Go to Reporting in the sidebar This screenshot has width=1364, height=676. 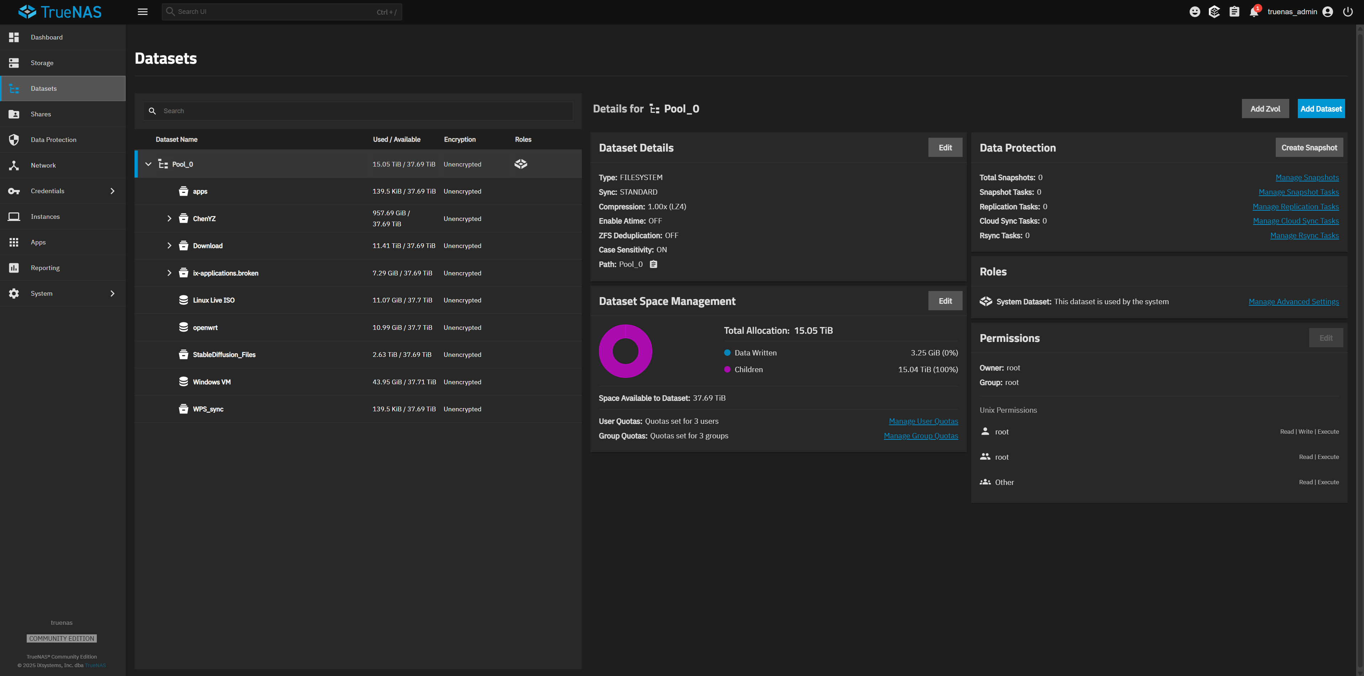(x=63, y=268)
